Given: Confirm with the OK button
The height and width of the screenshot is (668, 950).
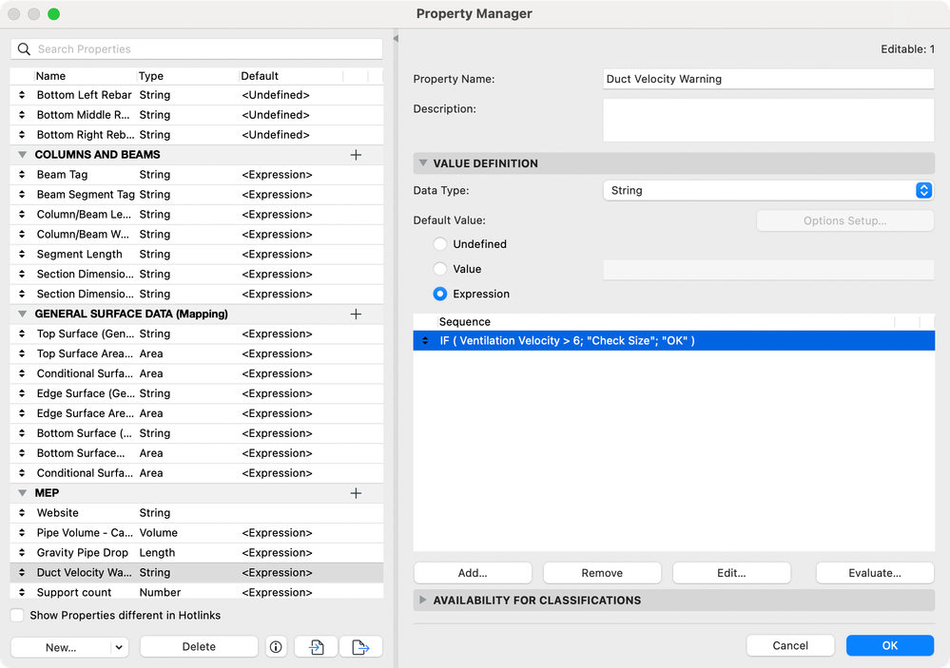Looking at the screenshot, I should [889, 645].
